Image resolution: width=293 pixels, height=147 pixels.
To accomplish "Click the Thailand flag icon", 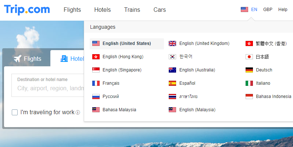I will 172,97.
